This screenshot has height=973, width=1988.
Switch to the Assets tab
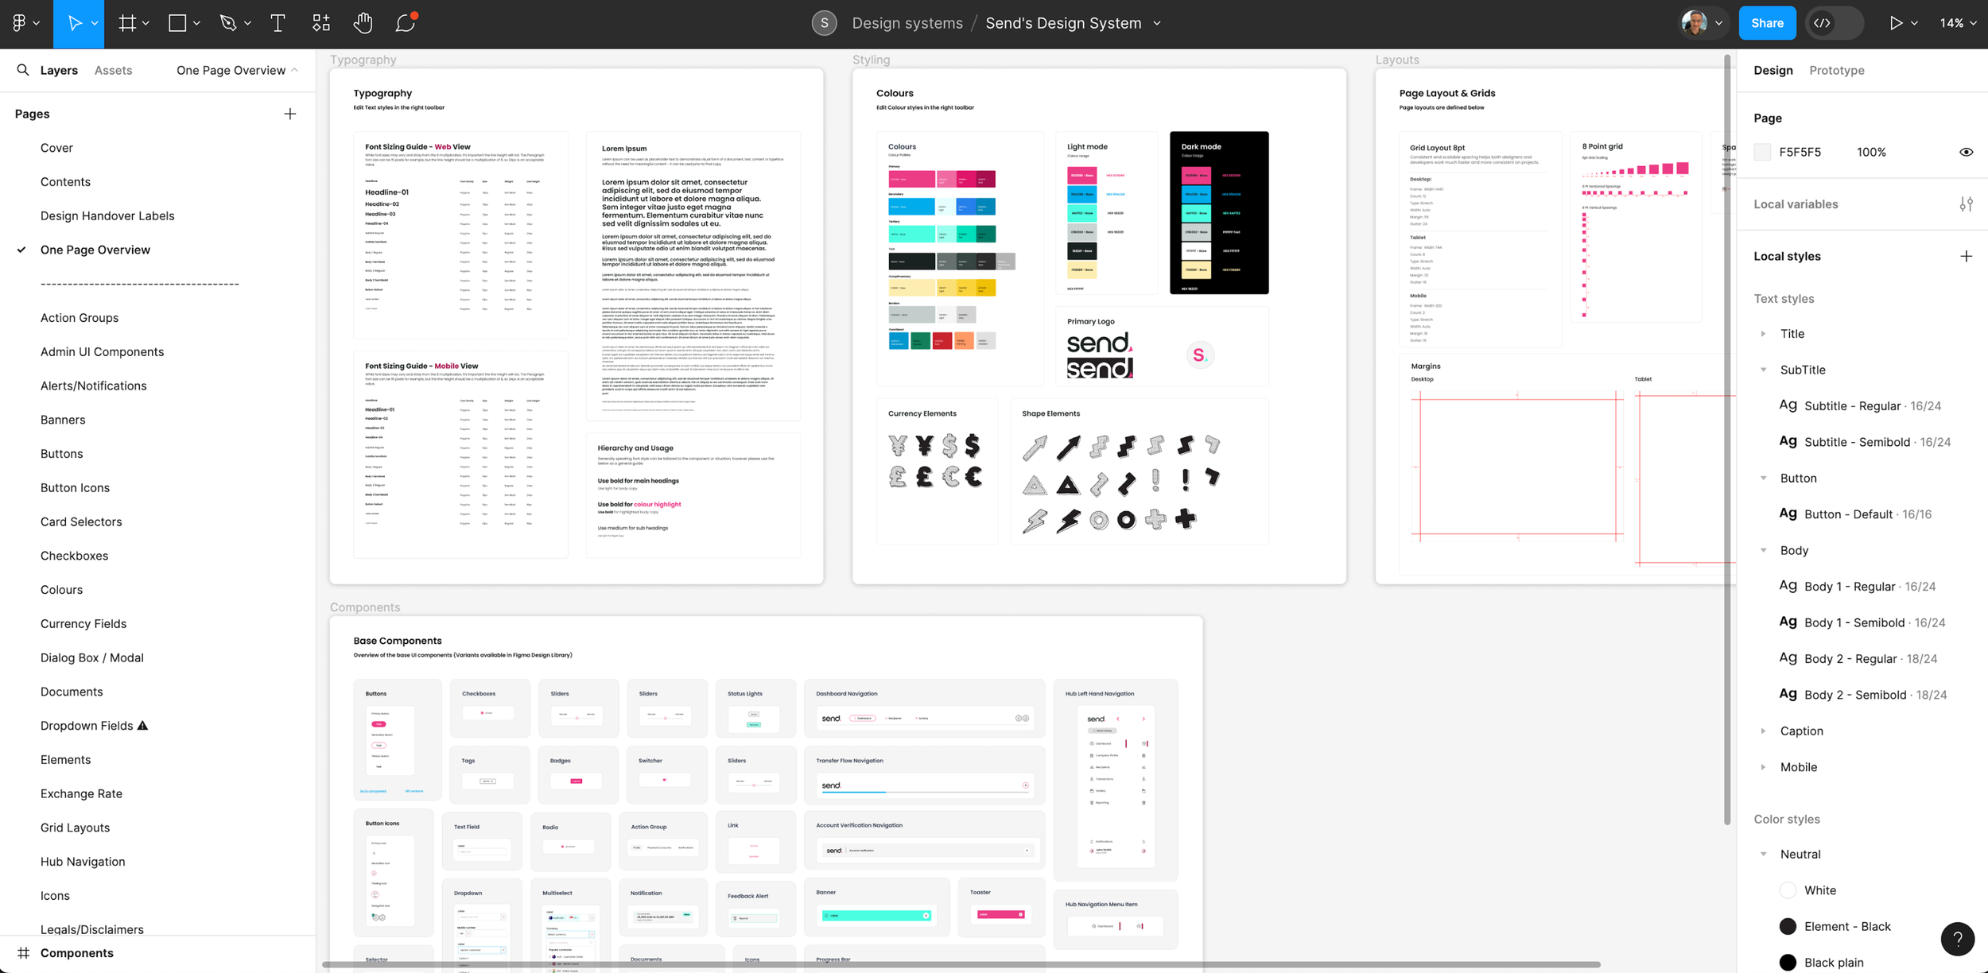click(113, 70)
